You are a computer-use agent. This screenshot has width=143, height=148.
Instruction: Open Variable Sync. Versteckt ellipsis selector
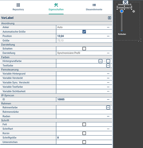pyautogui.click(x=108, y=83)
